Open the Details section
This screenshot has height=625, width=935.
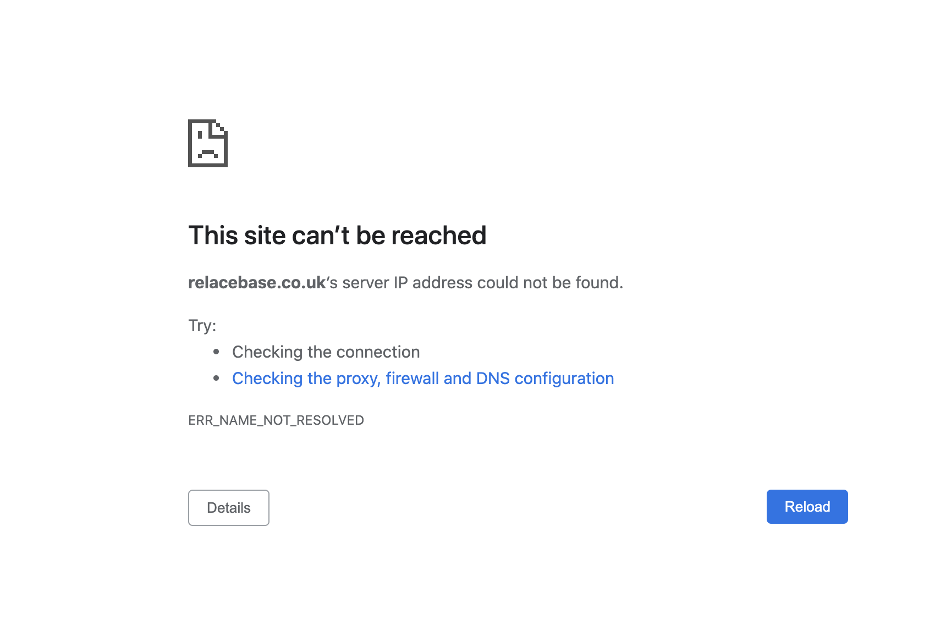[x=229, y=508]
